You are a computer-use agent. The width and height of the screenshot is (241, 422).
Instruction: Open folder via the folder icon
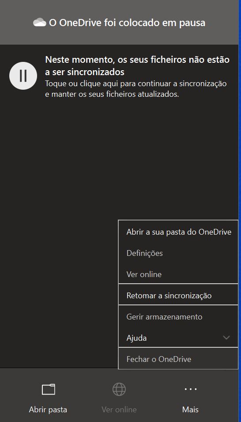point(49,389)
